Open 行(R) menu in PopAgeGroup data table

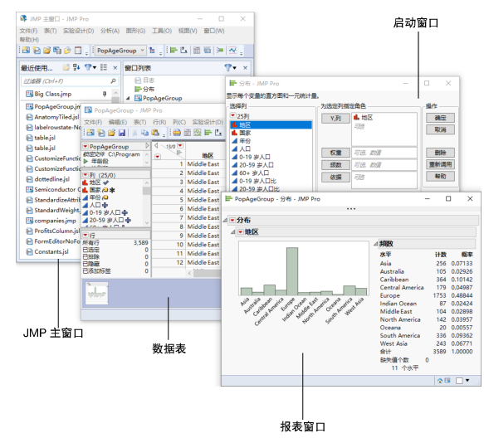(159, 122)
